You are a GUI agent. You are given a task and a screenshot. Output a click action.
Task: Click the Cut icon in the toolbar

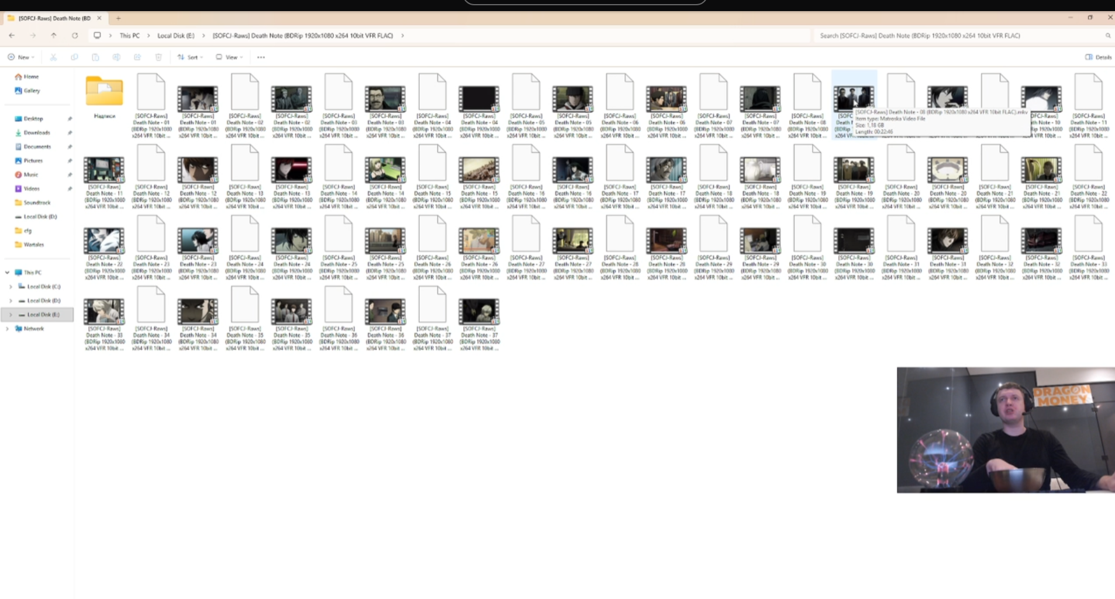(x=53, y=57)
